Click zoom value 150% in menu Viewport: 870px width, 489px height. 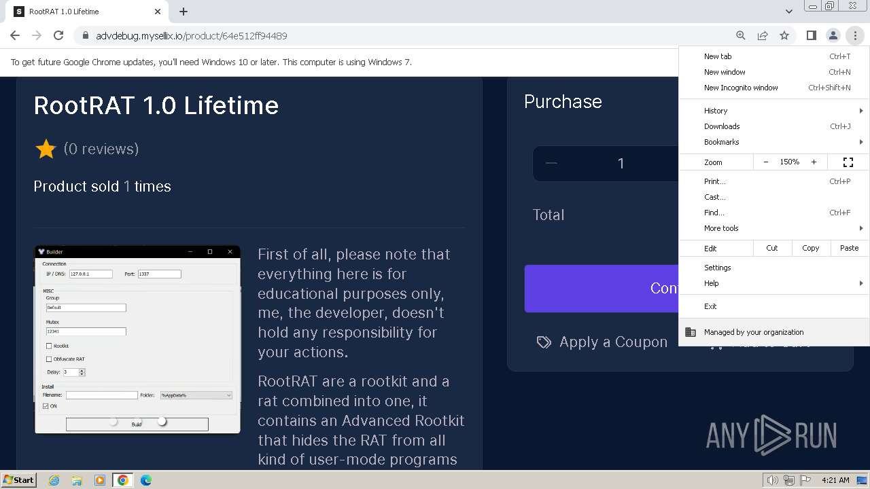(789, 162)
